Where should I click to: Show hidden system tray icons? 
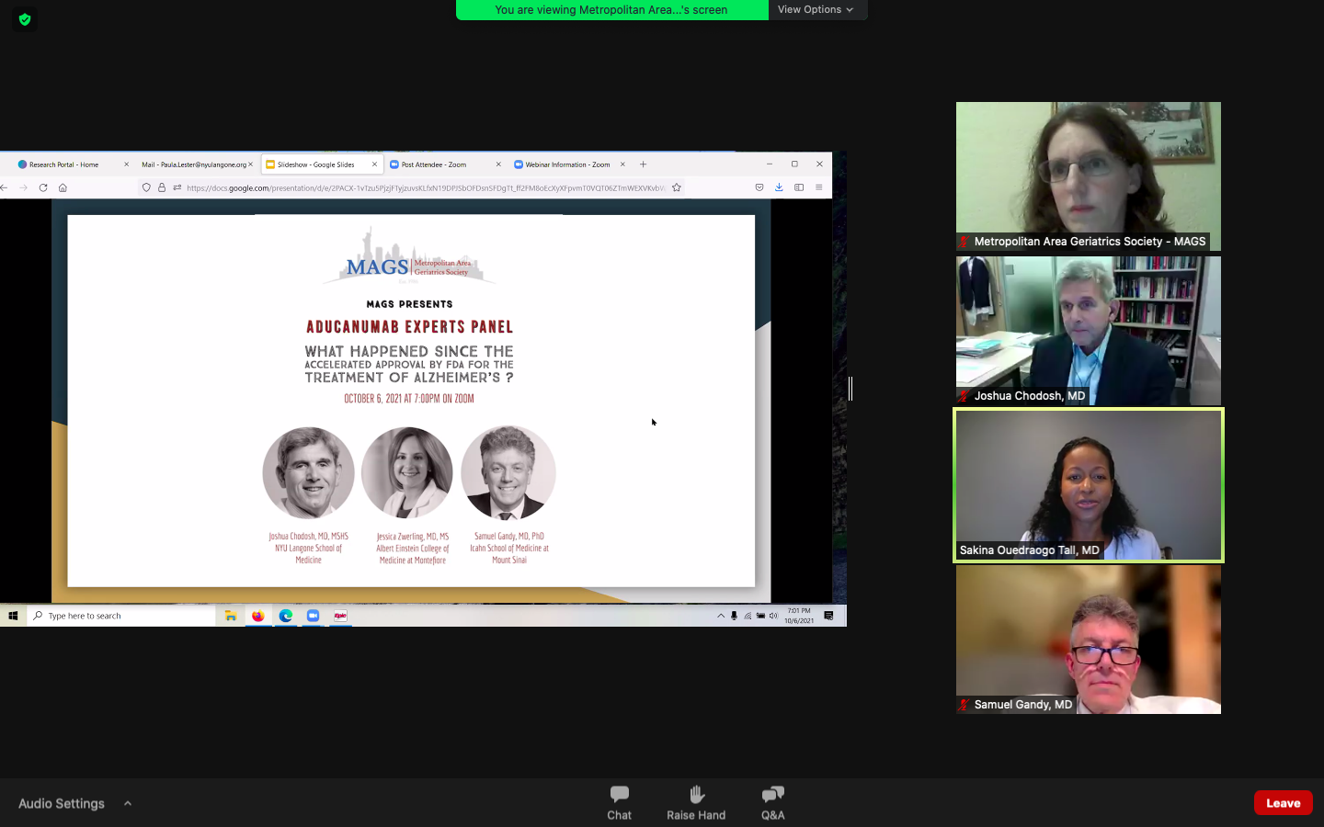pyautogui.click(x=721, y=616)
